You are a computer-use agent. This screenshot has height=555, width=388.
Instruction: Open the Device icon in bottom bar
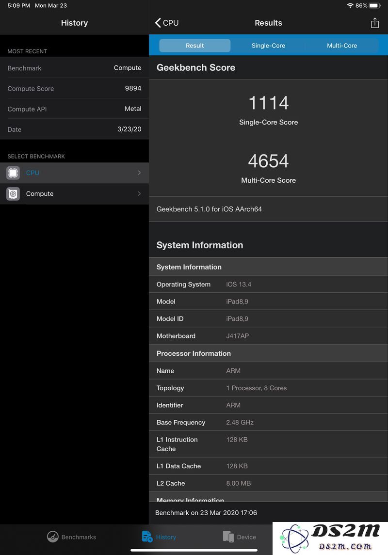coord(228,537)
